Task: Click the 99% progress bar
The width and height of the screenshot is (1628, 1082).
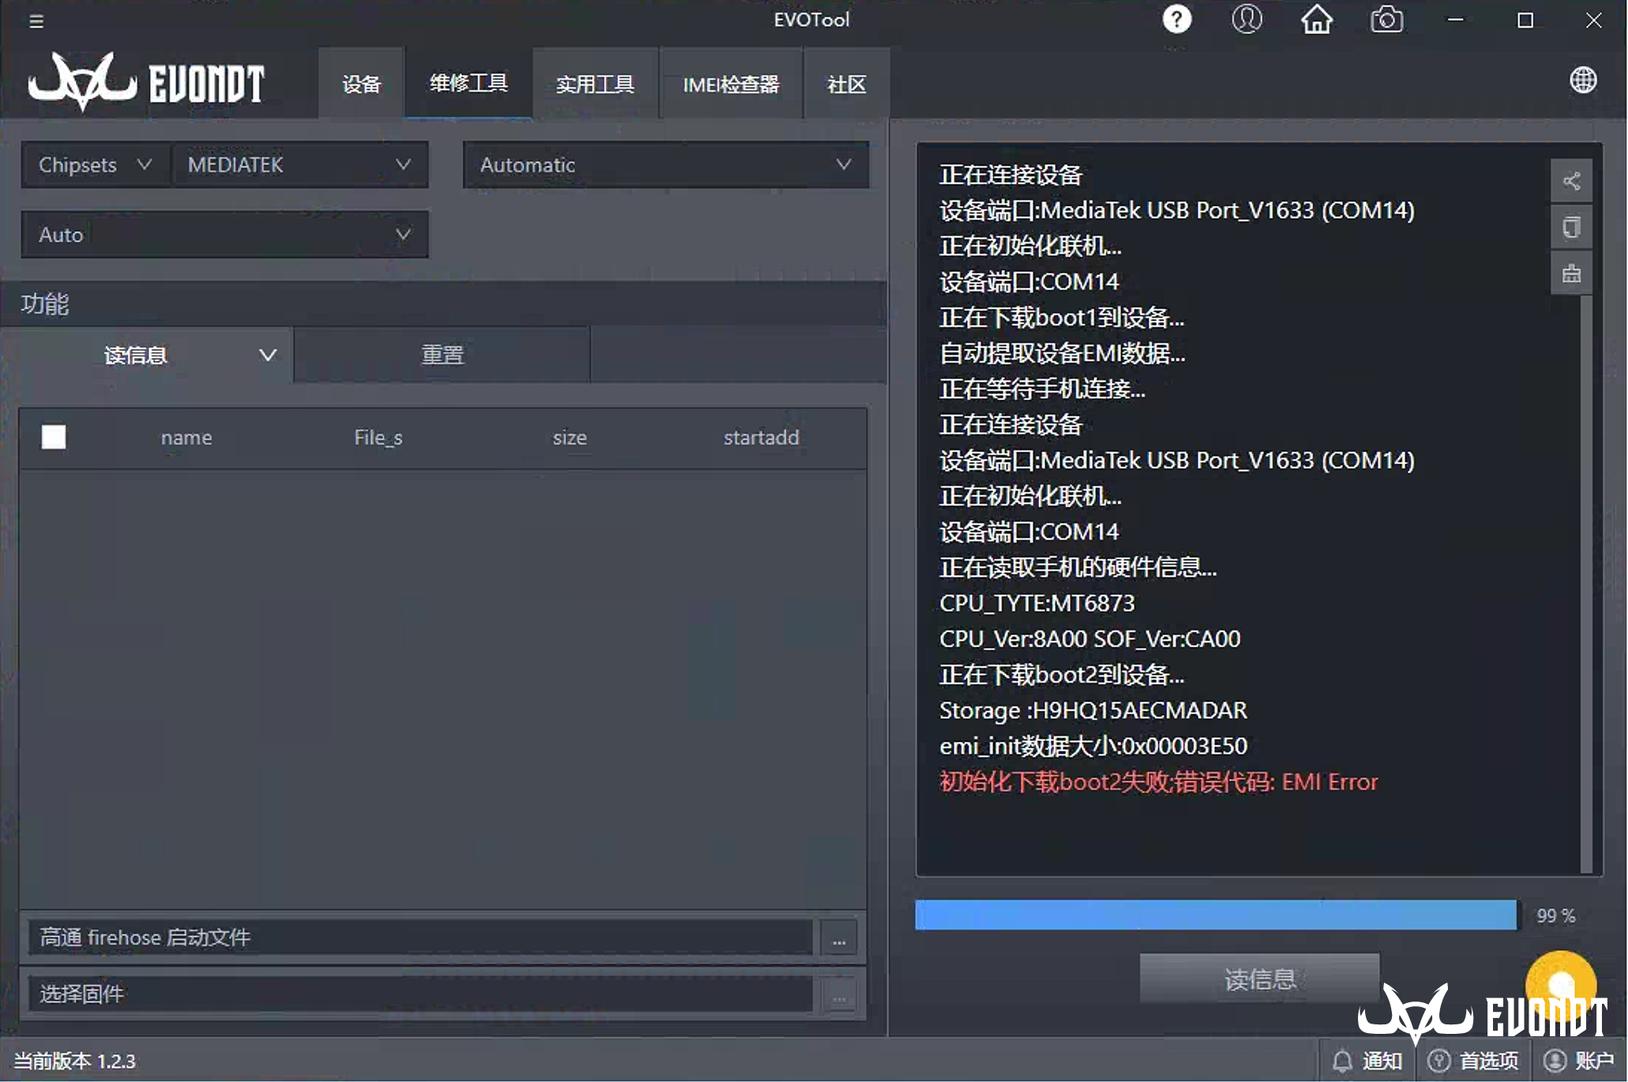Action: click(1216, 915)
